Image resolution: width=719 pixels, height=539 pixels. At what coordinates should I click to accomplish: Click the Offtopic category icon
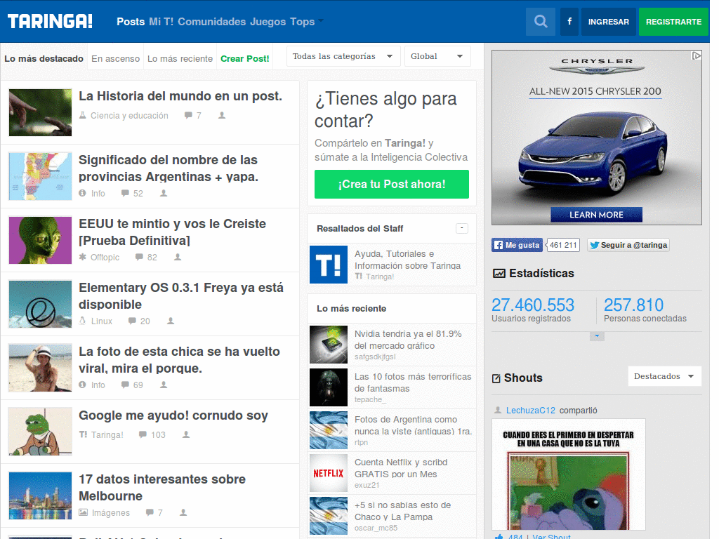83,257
